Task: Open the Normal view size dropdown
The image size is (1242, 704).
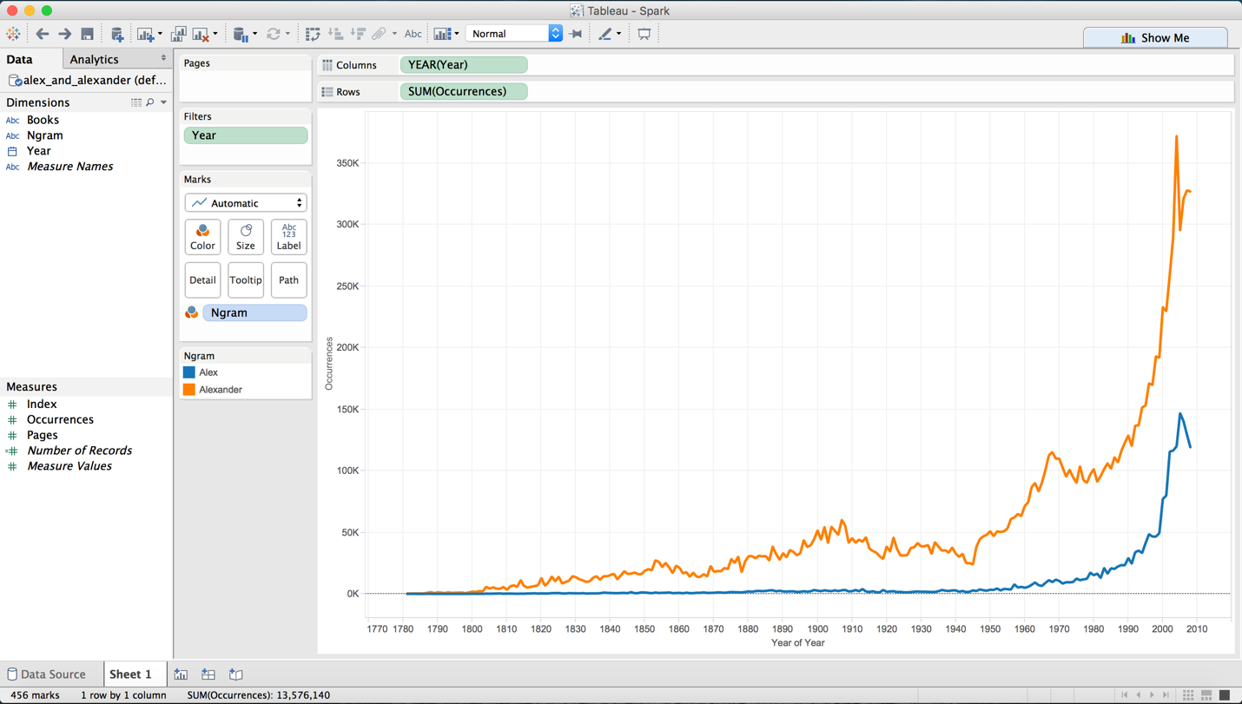Action: pos(514,34)
